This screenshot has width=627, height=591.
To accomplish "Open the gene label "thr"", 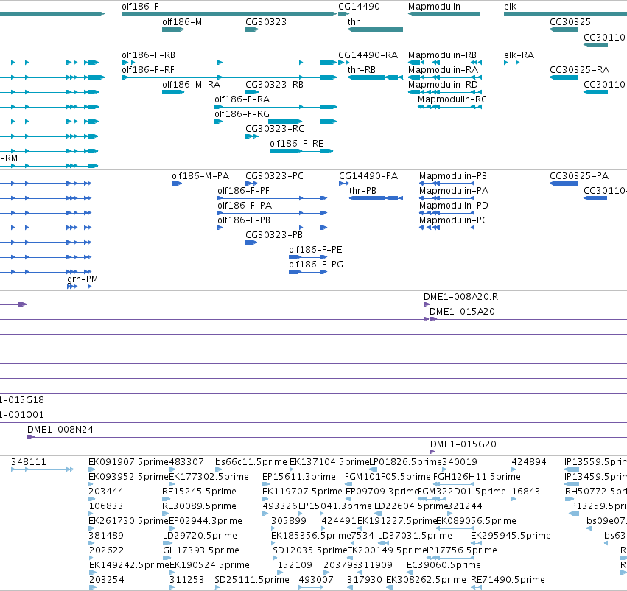I will pyautogui.click(x=354, y=21).
